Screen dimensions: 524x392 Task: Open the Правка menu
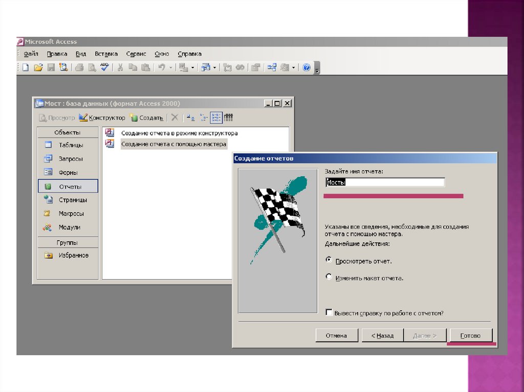tap(57, 54)
